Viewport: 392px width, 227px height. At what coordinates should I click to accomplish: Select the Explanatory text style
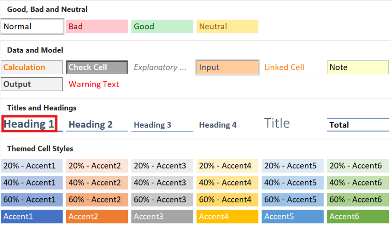coord(162,68)
